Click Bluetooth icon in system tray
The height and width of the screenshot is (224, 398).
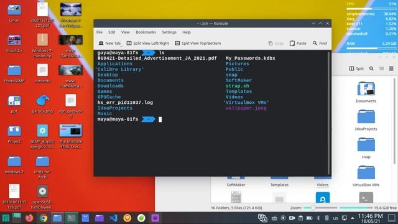click(x=318, y=218)
